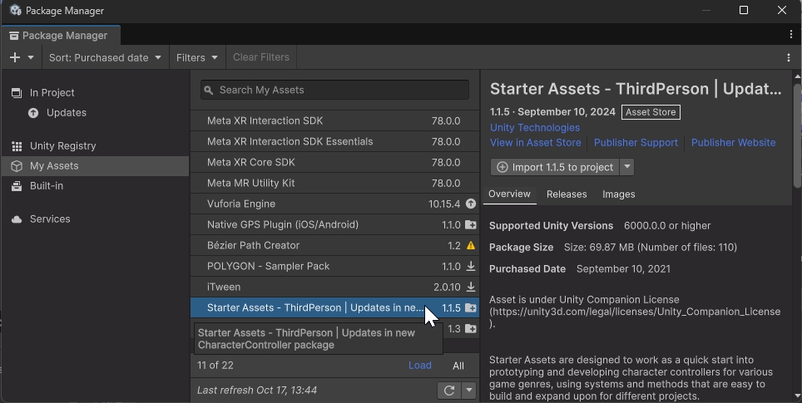Switch to the Images tab
Image resolution: width=802 pixels, height=403 pixels.
click(618, 194)
